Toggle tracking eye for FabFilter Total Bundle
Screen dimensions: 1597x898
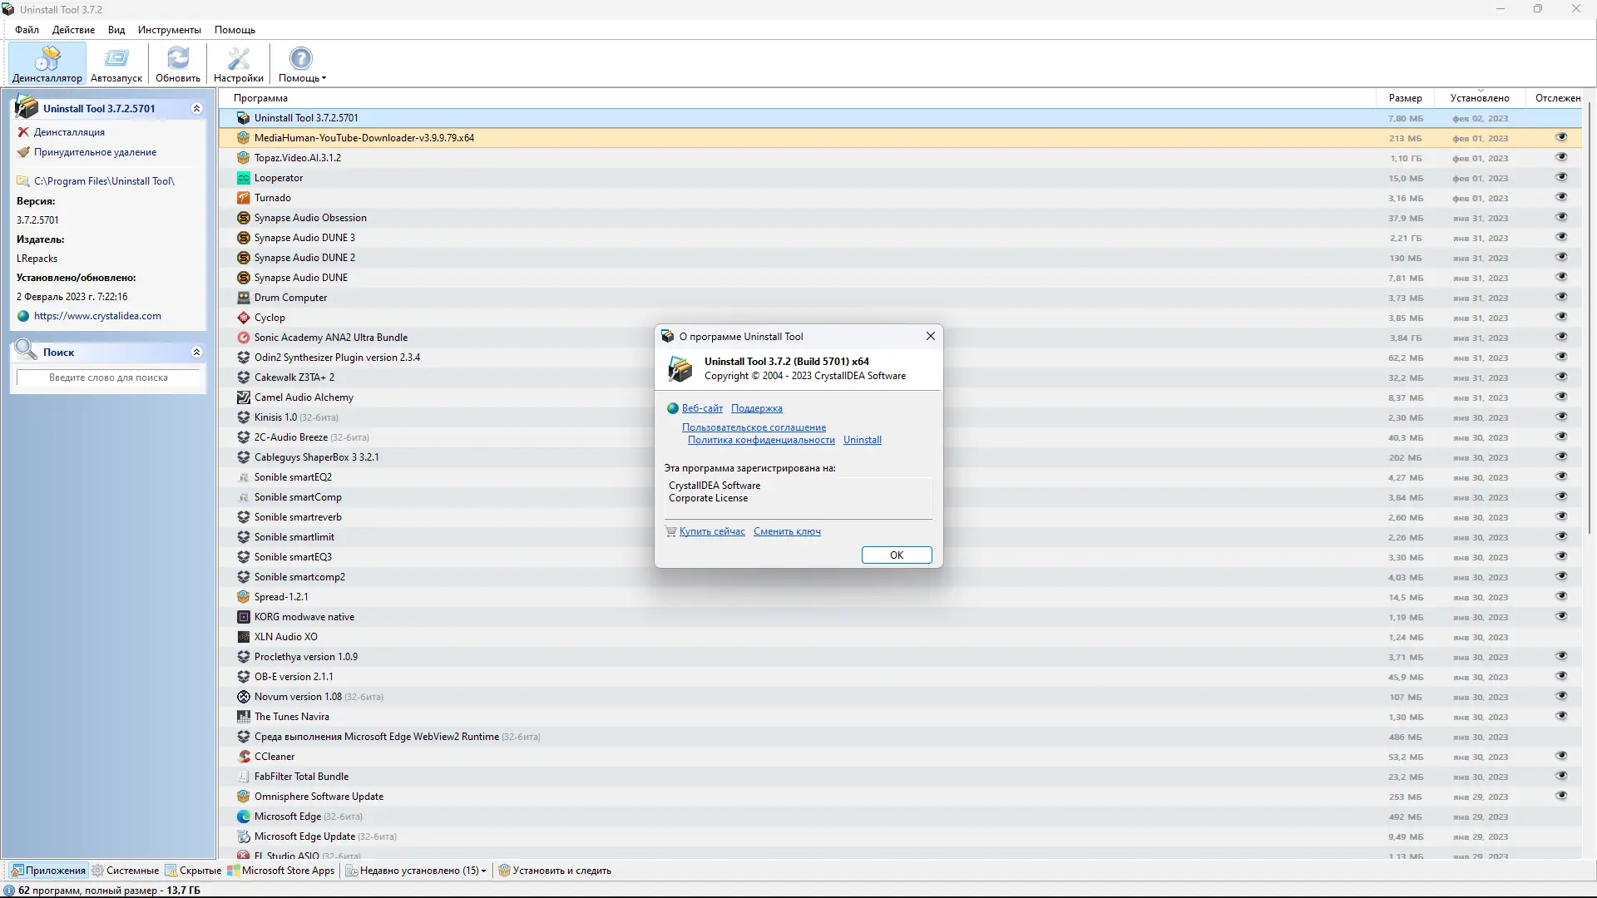coord(1562,776)
